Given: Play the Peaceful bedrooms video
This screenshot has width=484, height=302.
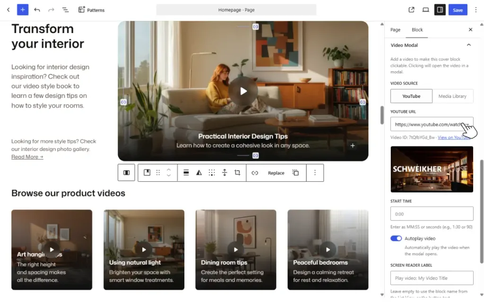Looking at the screenshot, I should pos(328,250).
